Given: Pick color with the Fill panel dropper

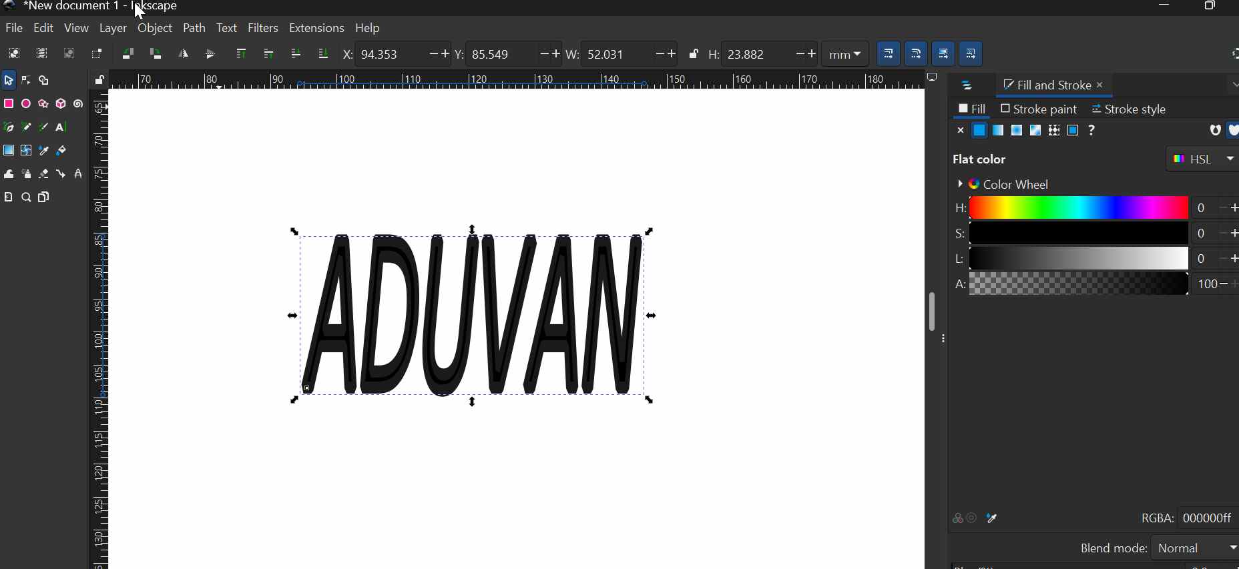Looking at the screenshot, I should [993, 518].
